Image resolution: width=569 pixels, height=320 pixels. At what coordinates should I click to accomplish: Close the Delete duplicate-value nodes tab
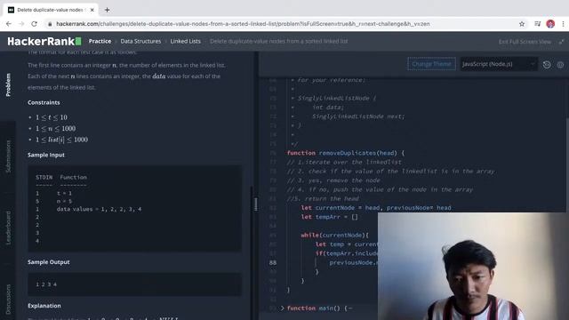[92, 10]
